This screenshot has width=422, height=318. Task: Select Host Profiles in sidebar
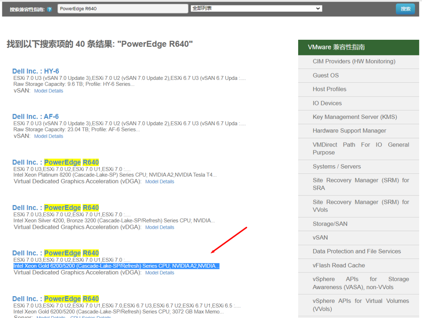point(358,89)
